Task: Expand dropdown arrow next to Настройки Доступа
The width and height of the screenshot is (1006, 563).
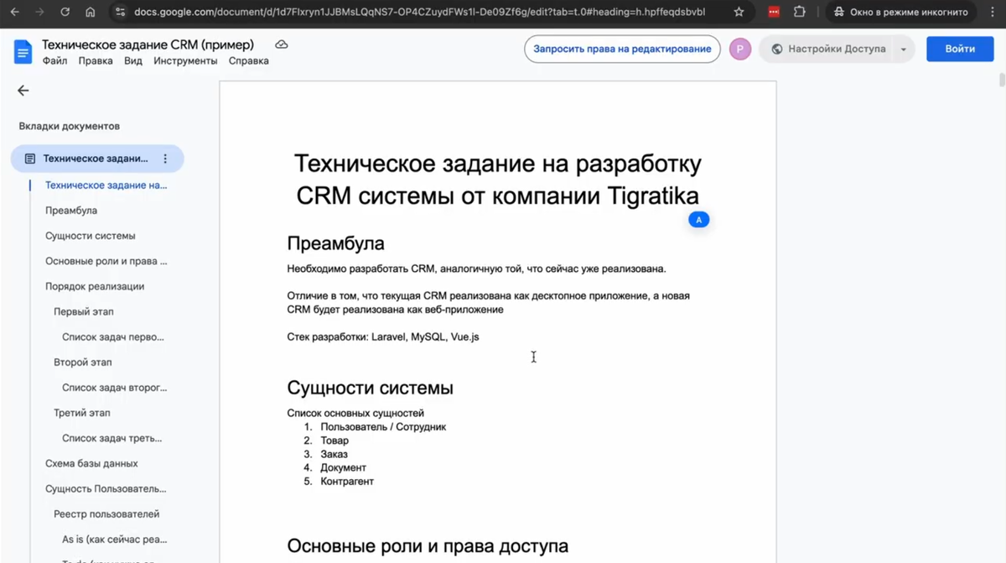Action: point(904,50)
